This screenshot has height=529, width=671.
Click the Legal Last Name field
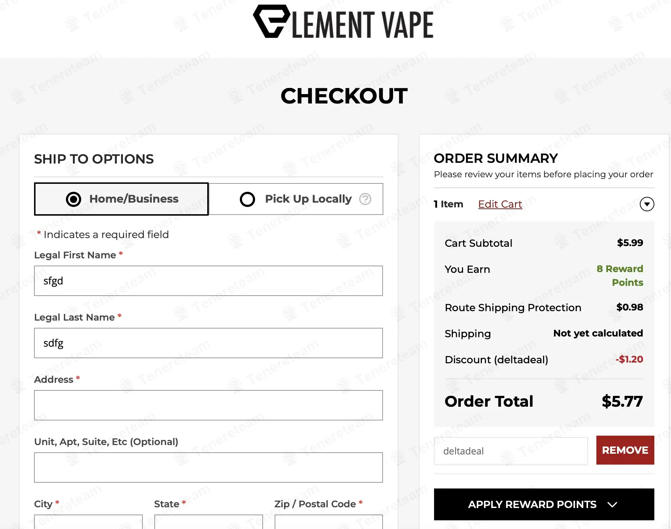tap(208, 343)
